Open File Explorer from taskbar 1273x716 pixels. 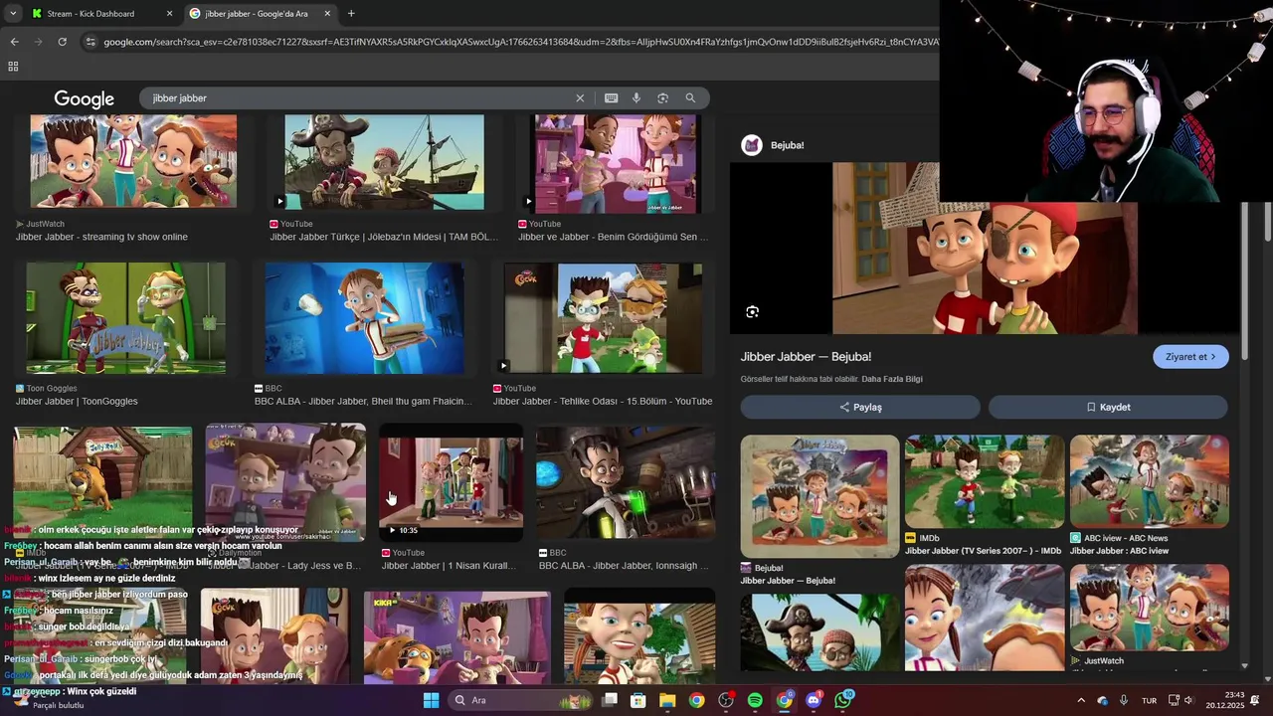coord(667,700)
